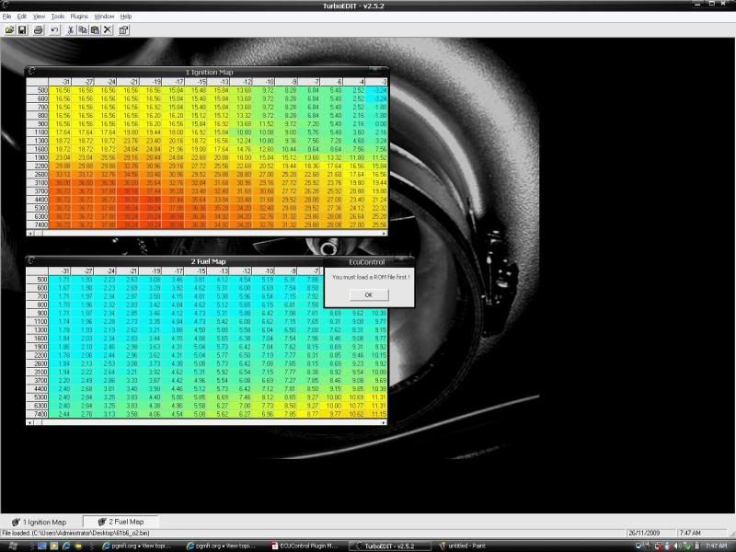Open the Help menu
The height and width of the screenshot is (552, 736).
point(126,17)
